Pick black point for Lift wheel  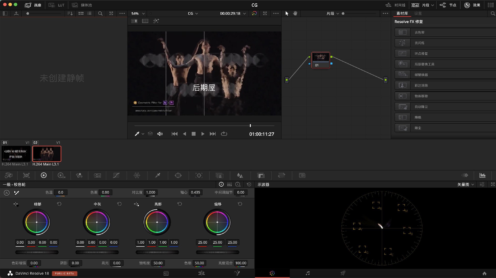16,204
